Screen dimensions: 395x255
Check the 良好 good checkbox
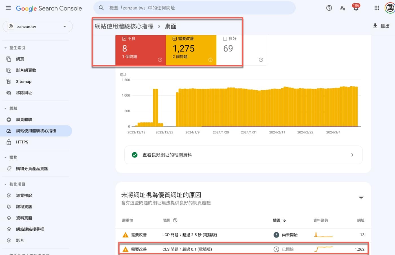(x=225, y=39)
